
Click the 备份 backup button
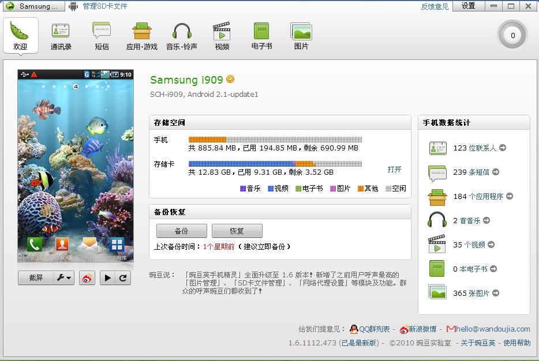(x=182, y=231)
